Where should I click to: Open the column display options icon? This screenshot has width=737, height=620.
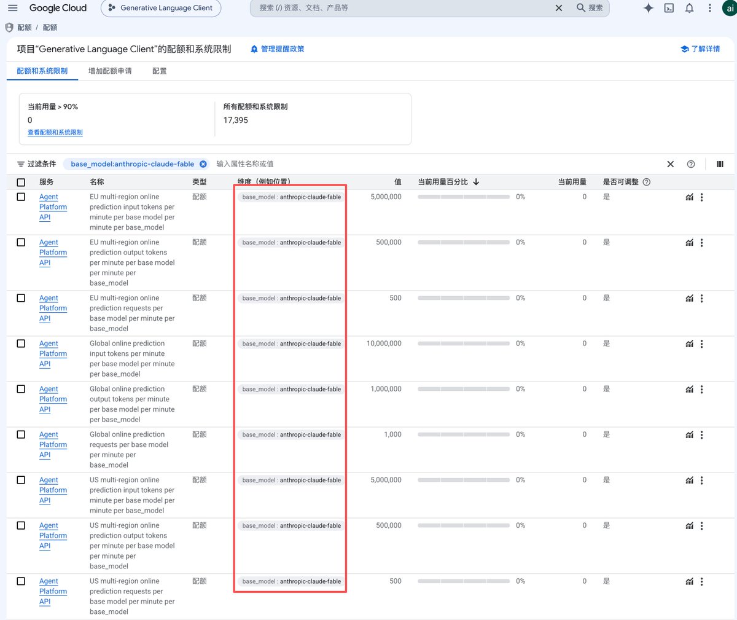[x=720, y=164]
